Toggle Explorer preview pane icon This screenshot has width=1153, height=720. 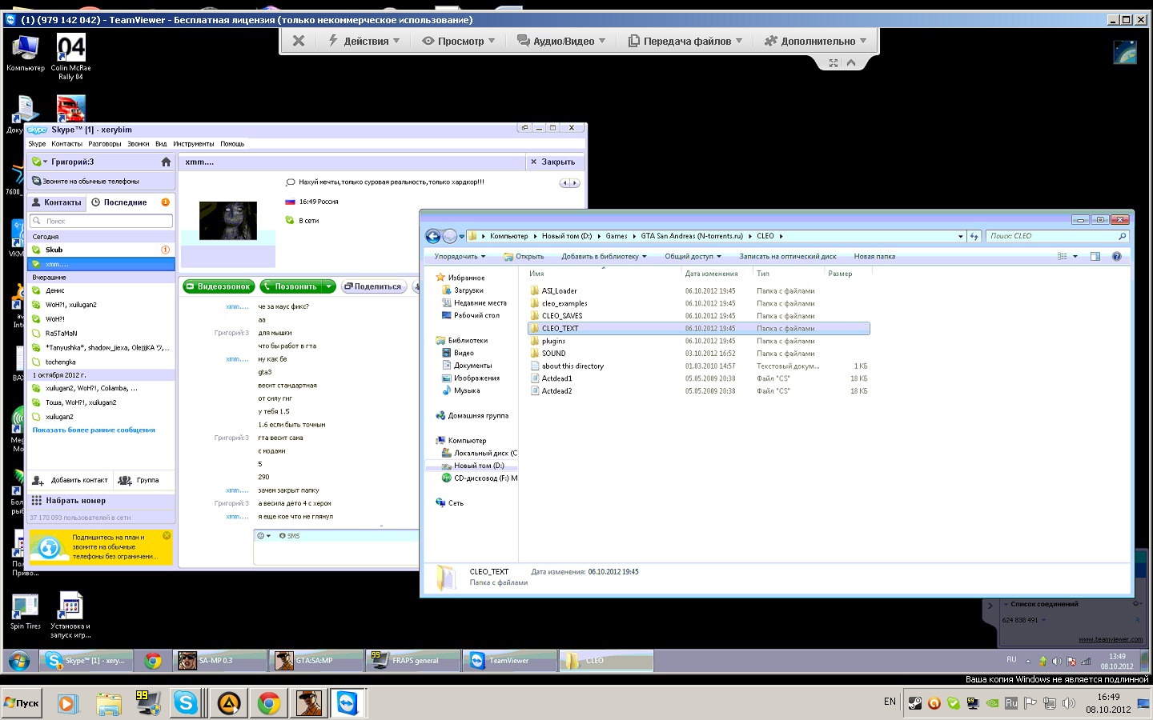coord(1095,257)
